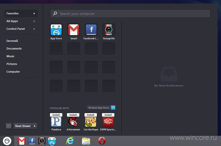
Task: Expand the Favorites submenu arrow
Action: [x=34, y=14]
